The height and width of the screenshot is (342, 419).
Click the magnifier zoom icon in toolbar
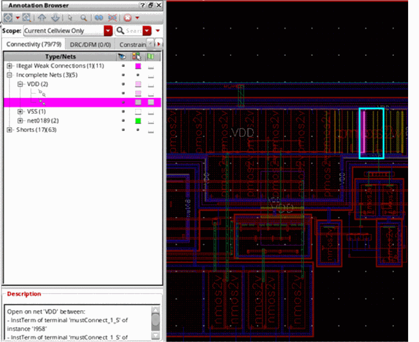coord(83,18)
